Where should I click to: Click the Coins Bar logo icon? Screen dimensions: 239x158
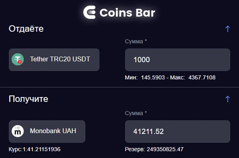click(x=89, y=12)
